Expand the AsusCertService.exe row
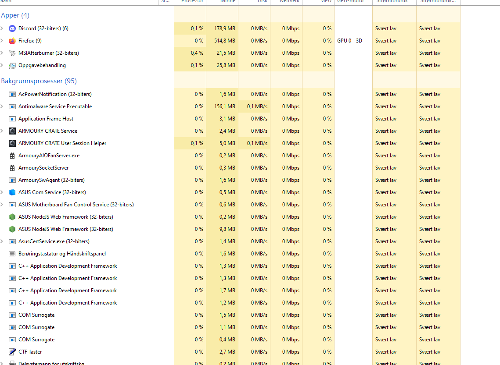 click(2, 241)
